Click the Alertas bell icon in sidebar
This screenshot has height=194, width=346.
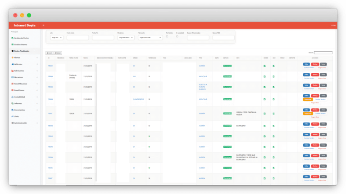tap(12, 57)
